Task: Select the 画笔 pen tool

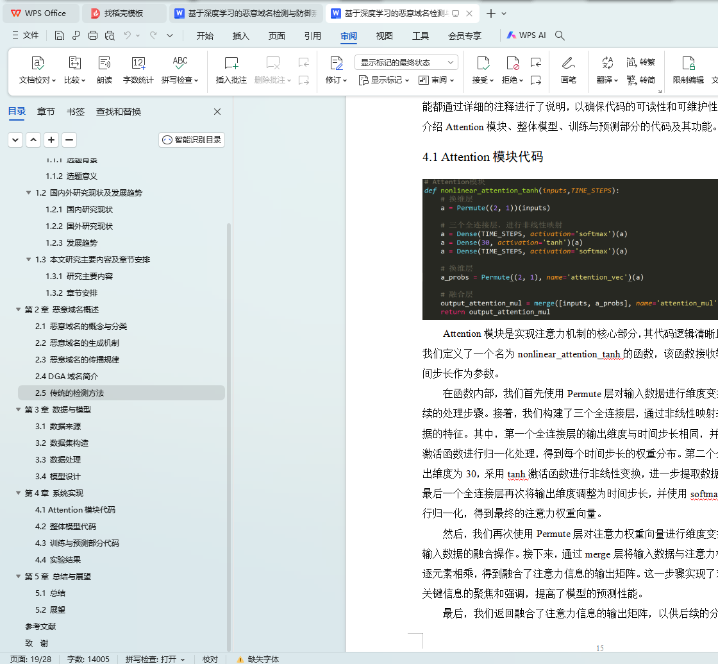Action: point(568,70)
